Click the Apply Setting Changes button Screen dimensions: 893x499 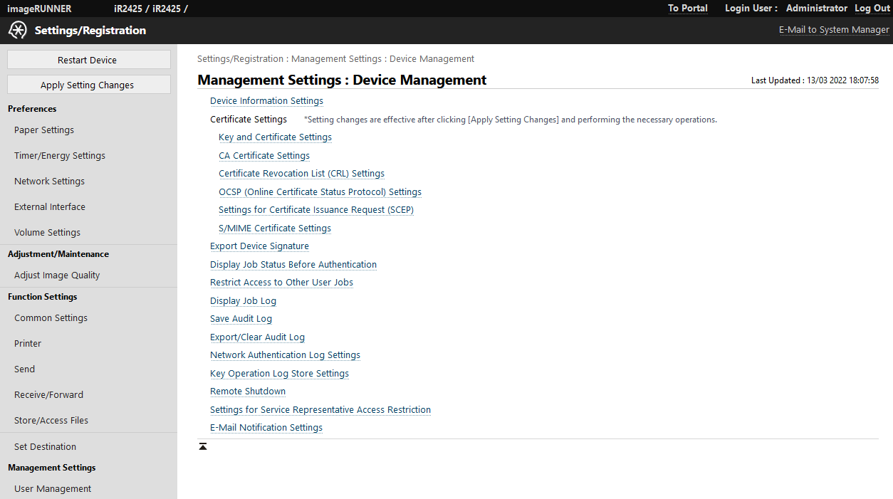point(88,85)
